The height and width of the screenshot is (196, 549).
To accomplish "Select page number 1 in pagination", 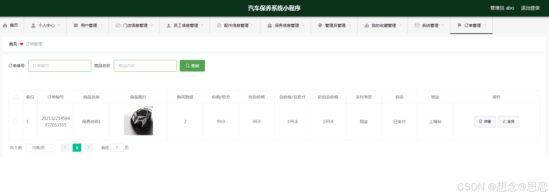I will [77, 148].
